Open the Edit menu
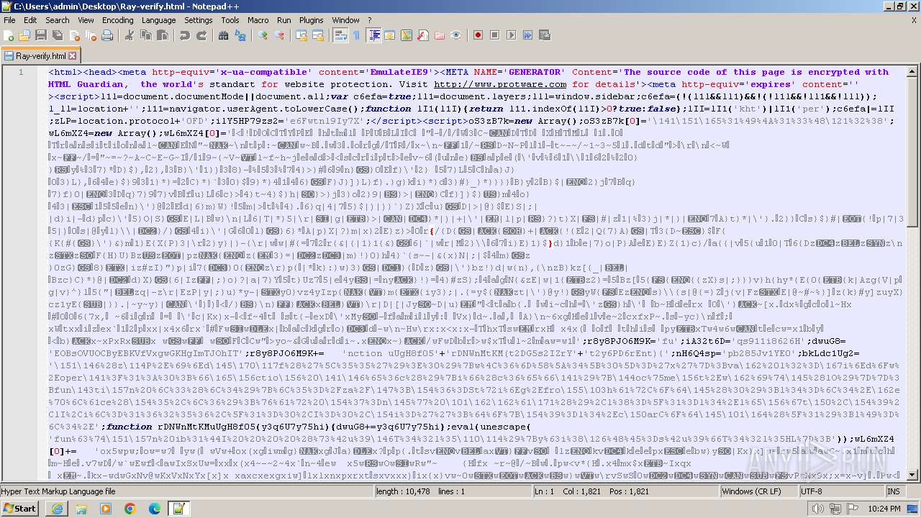This screenshot has height=518, width=921. [30, 20]
